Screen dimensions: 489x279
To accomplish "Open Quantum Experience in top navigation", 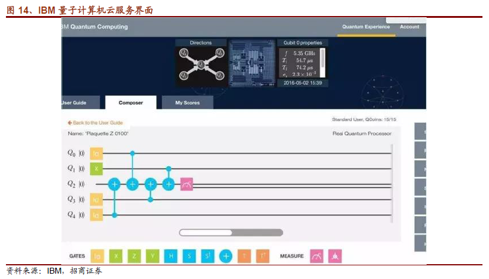I will [x=366, y=27].
